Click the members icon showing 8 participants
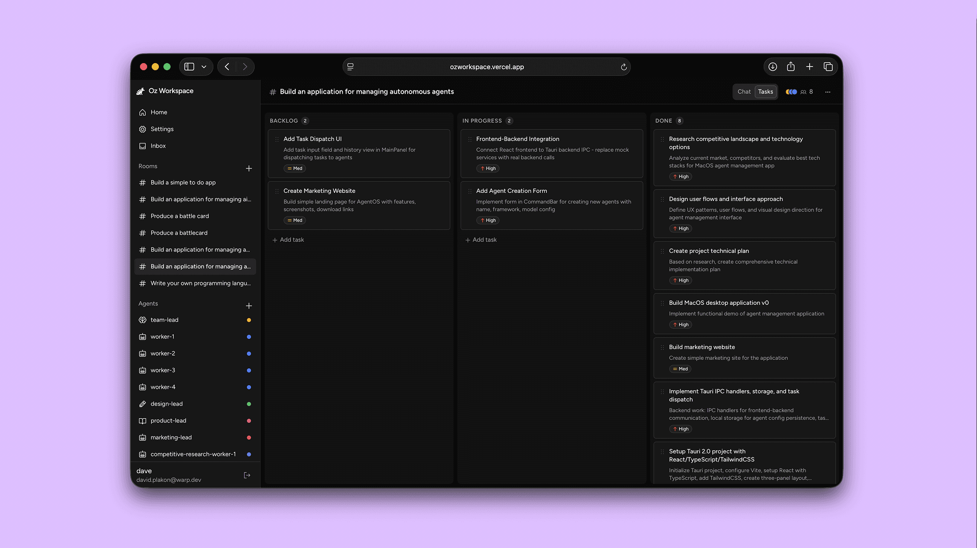 (x=806, y=92)
